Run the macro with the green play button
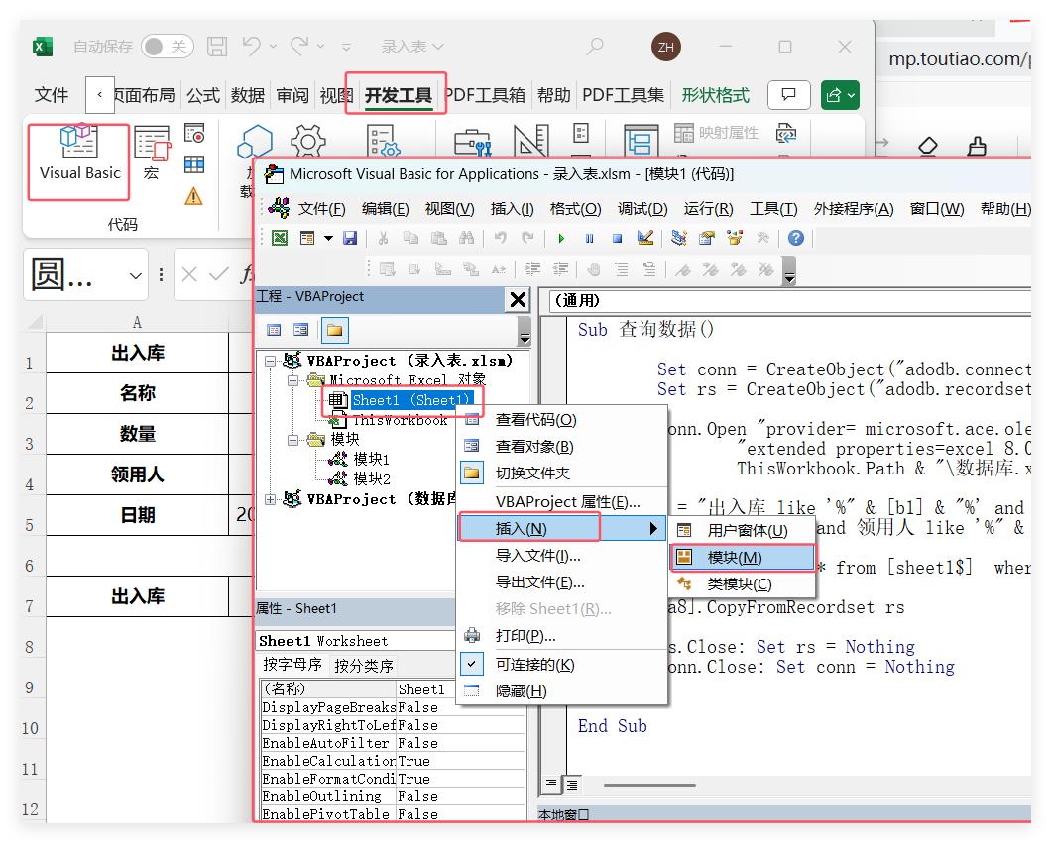The image size is (1051, 843). (x=562, y=238)
